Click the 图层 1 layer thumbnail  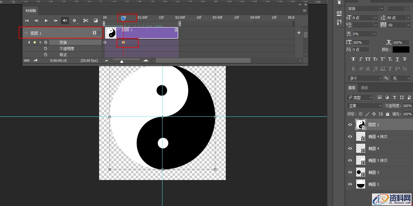point(361,124)
